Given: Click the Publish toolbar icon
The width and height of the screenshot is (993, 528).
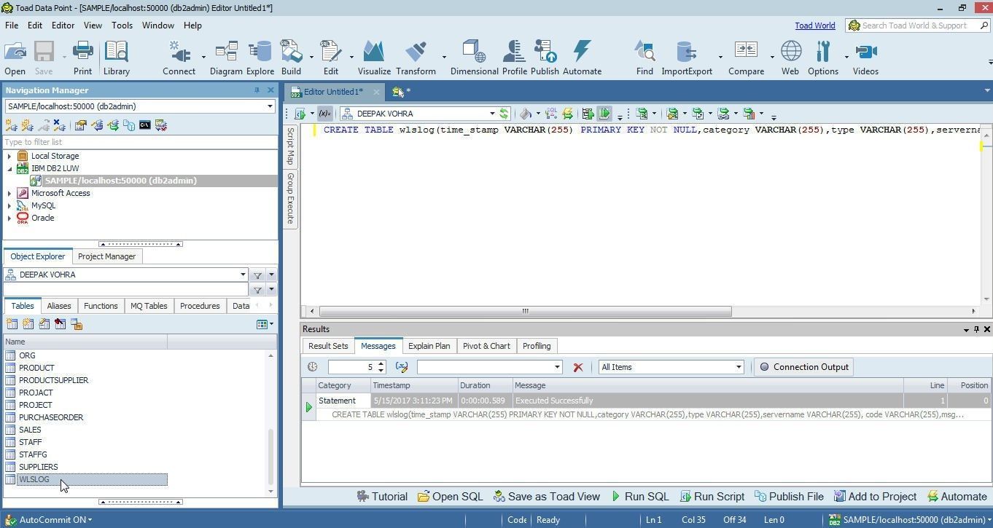Looking at the screenshot, I should tap(545, 58).
